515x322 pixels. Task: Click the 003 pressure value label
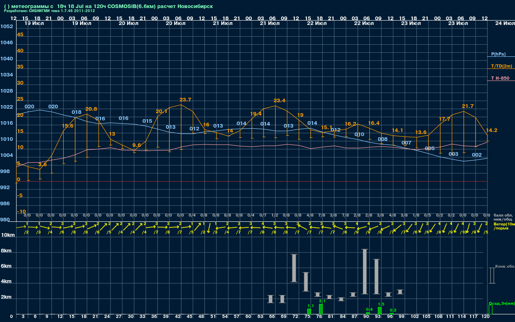tap(453, 154)
